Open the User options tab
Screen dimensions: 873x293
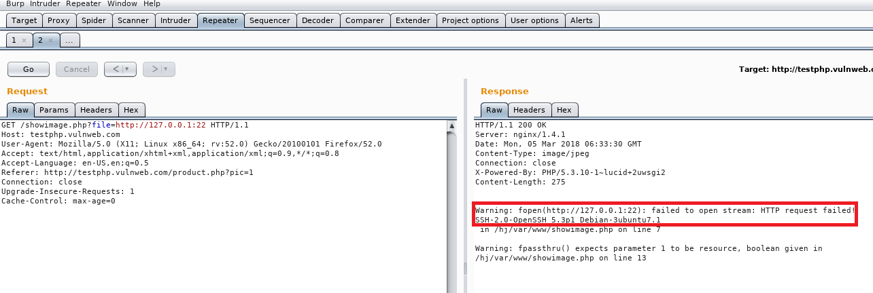point(534,20)
